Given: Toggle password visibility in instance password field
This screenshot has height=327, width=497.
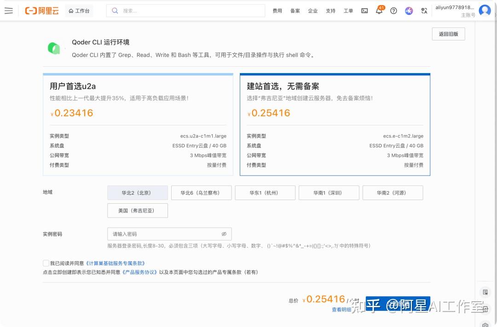Looking at the screenshot, I should point(224,234).
